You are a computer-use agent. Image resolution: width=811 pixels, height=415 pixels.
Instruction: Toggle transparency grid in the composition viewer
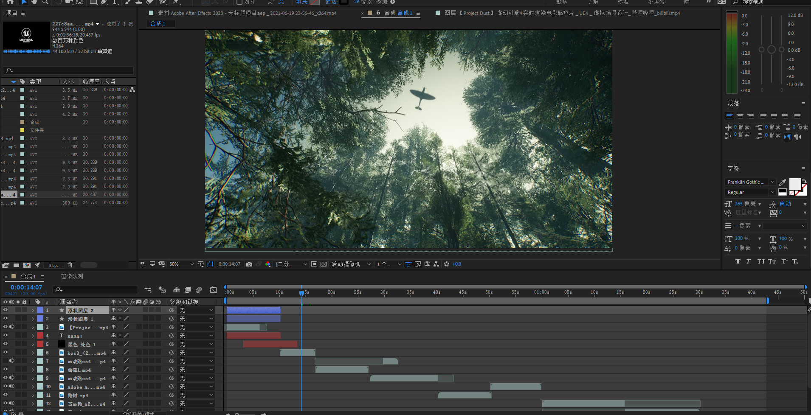click(324, 264)
